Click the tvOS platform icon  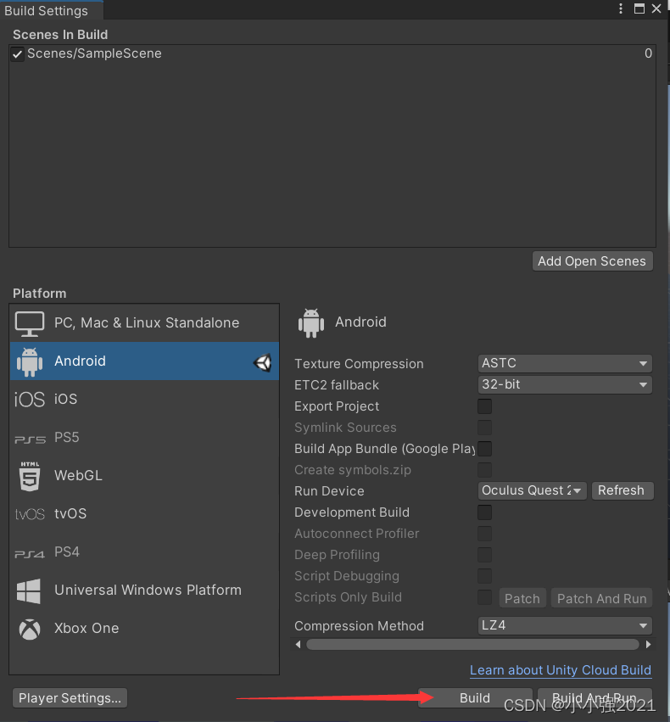coord(30,514)
